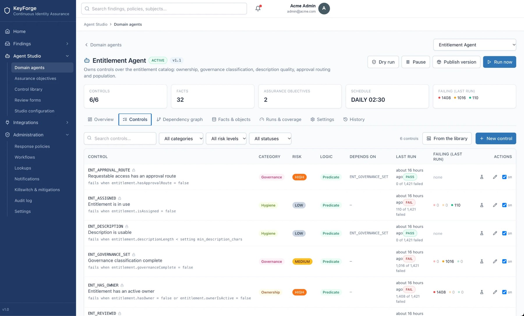Toggle ENT_DESCRIPTION on checkbox
Screen dimensions: 524x316
click(x=504, y=233)
